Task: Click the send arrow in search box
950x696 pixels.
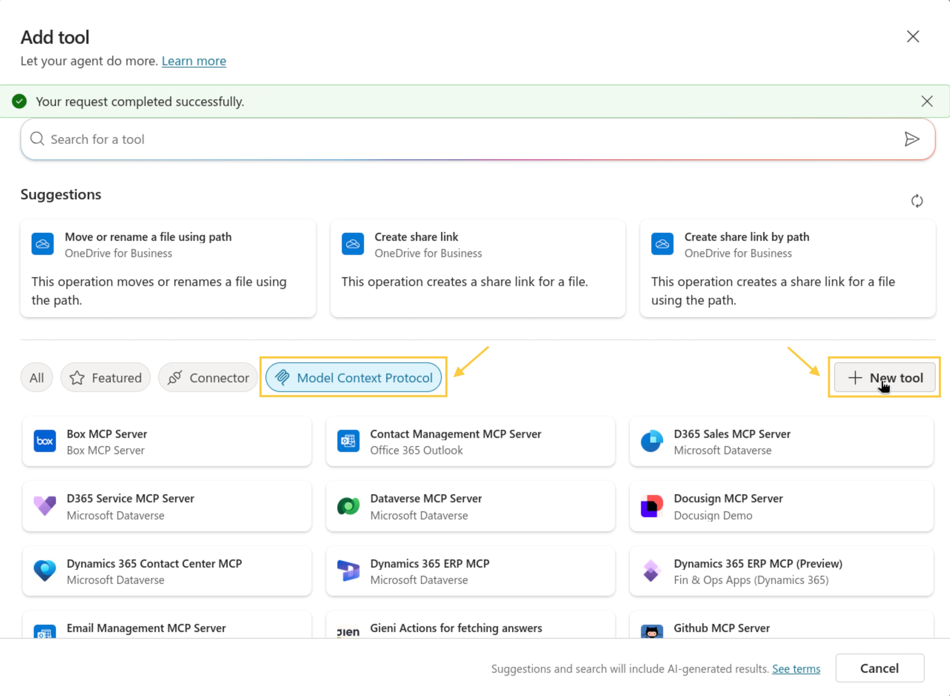Action: click(x=911, y=139)
